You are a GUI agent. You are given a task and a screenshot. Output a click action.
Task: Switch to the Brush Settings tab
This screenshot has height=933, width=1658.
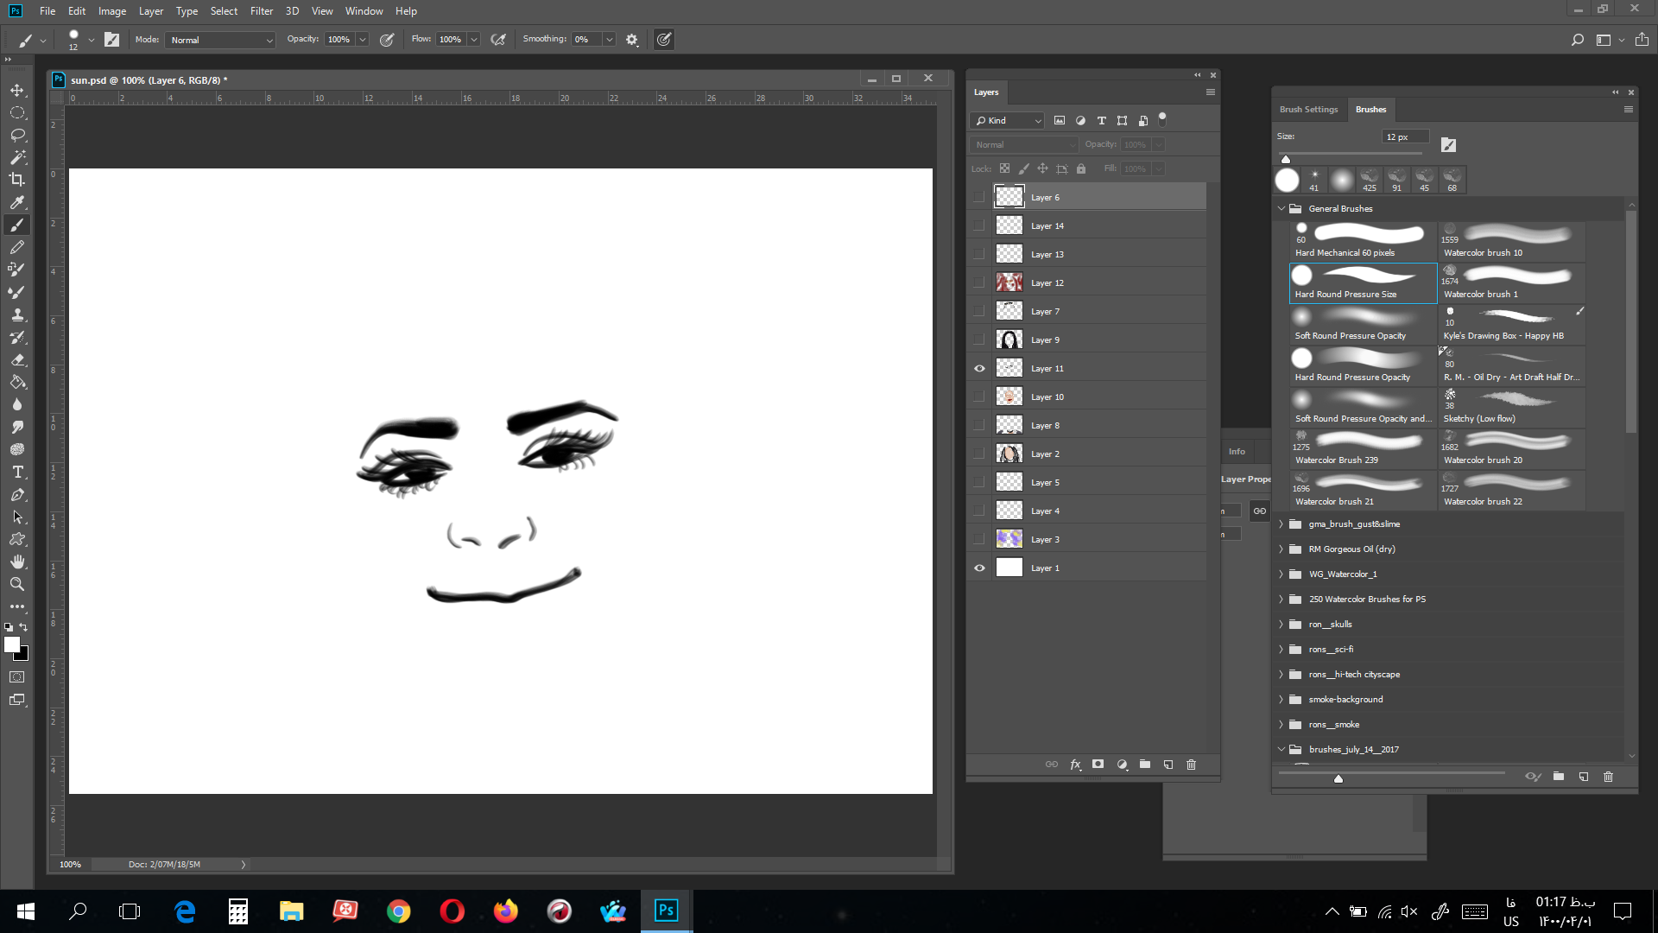coord(1308,110)
